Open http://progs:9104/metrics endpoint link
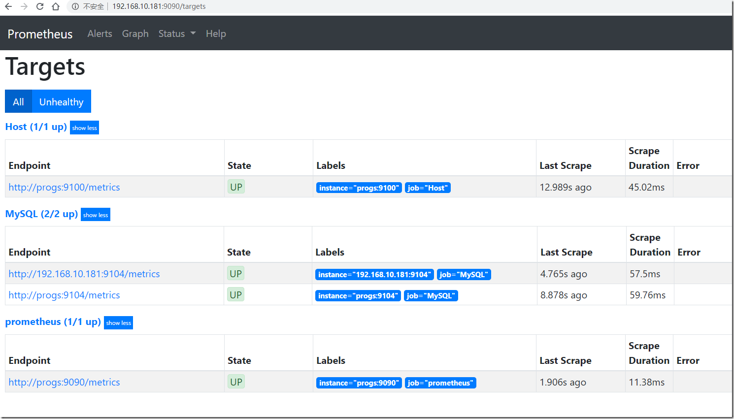 64,295
